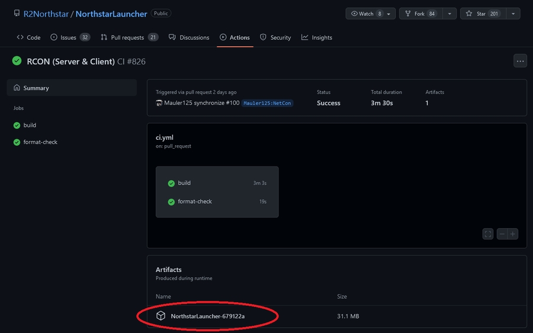Click the green success check next to title
This screenshot has height=333, width=533.
click(x=17, y=61)
